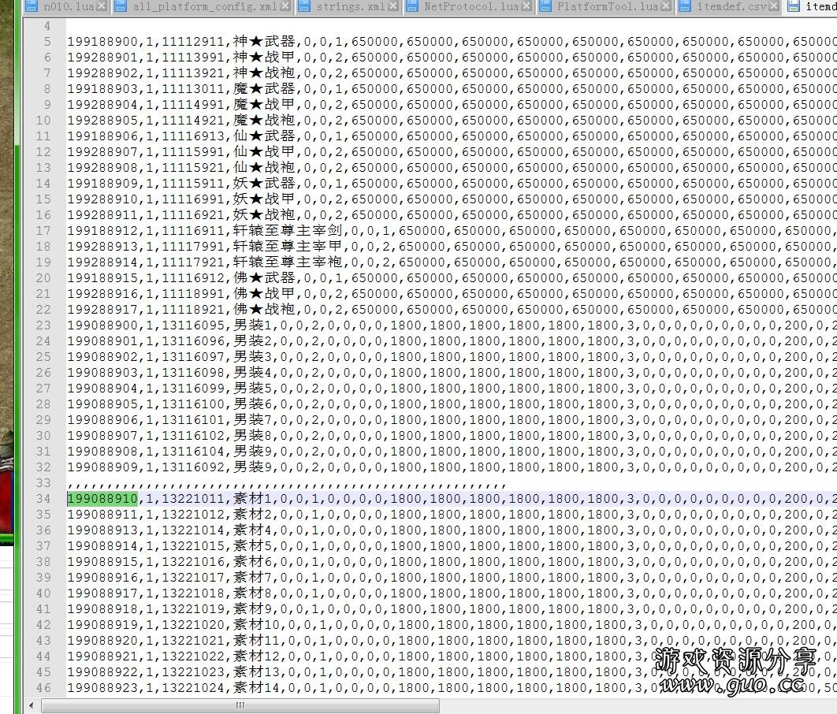The image size is (837, 714).
Task: Open the PlatformTool.lua tab
Action: tap(607, 7)
